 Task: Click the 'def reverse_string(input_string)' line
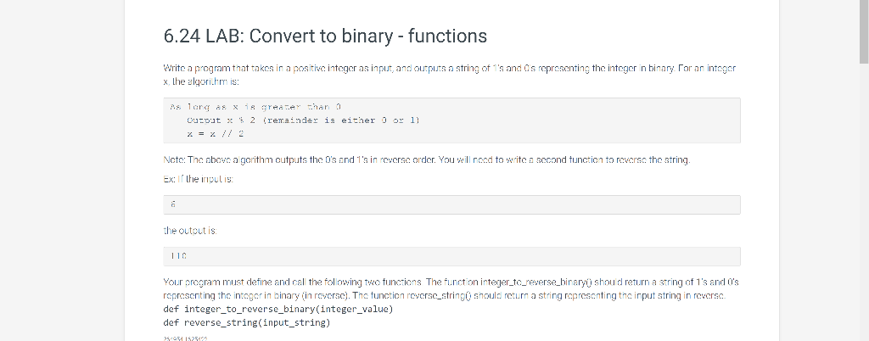247,322
